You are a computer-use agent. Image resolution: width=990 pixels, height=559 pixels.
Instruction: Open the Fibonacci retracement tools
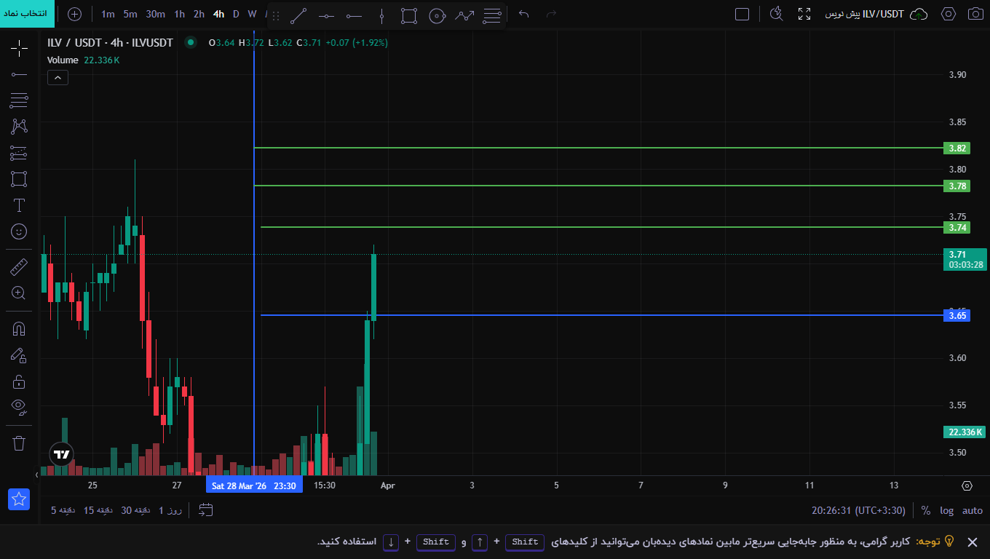tap(19, 100)
